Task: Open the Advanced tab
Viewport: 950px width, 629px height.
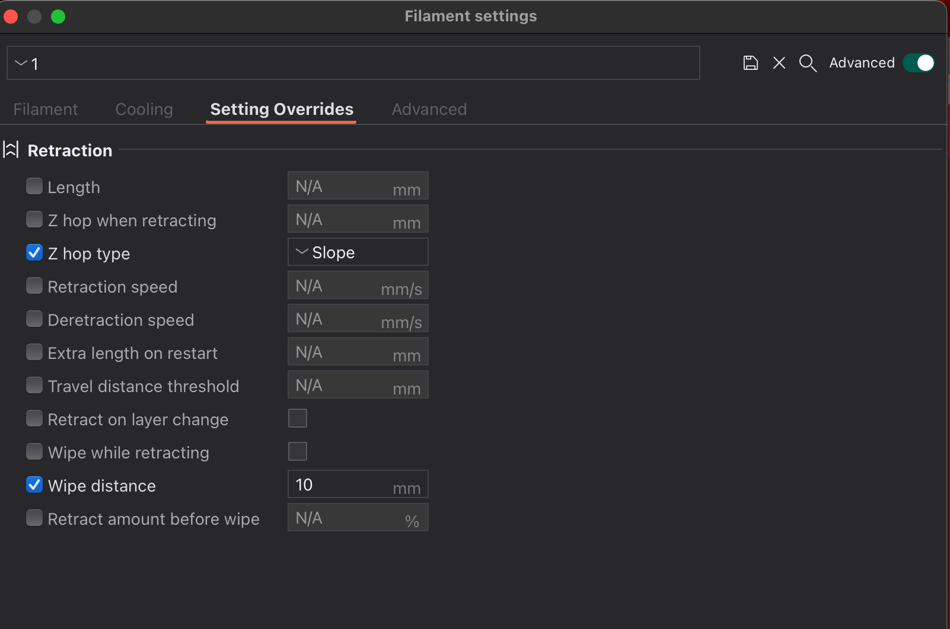Action: (x=429, y=109)
